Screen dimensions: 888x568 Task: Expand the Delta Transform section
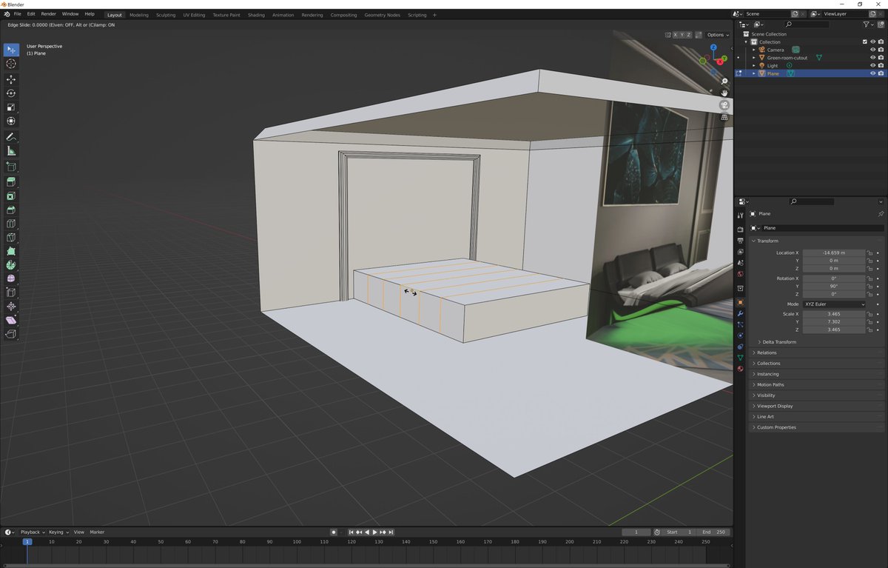[778, 342]
